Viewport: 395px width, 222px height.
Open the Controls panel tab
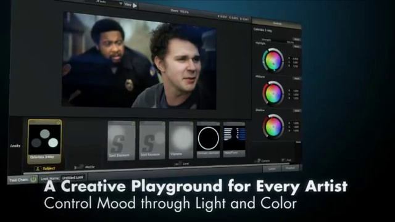(276, 23)
